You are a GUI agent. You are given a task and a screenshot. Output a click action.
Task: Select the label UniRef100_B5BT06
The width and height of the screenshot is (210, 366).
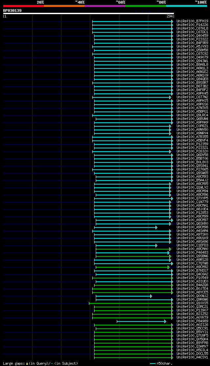[x=192, y=158]
